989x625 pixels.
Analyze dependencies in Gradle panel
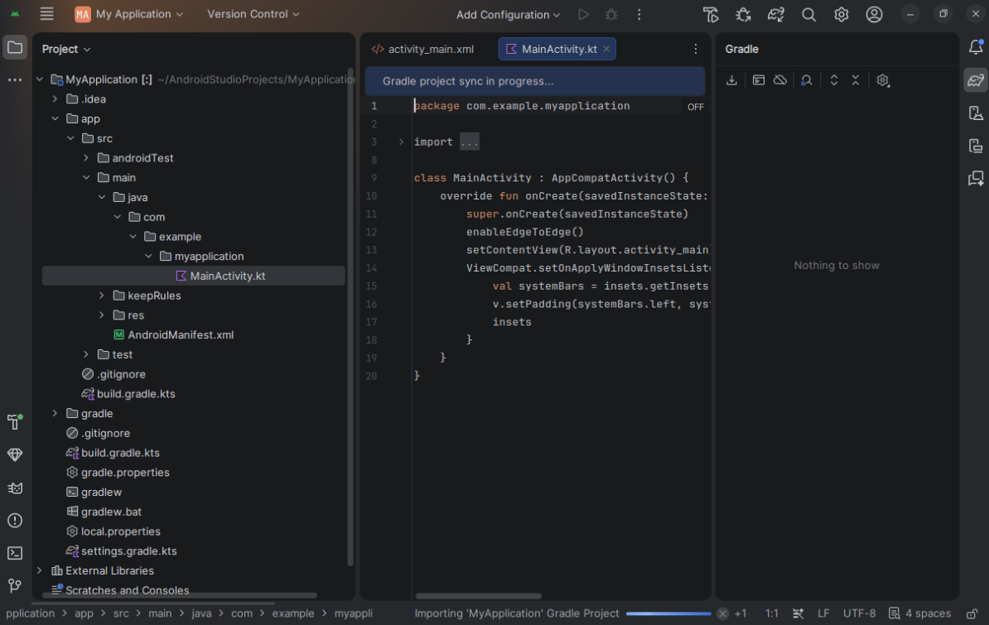tap(807, 80)
